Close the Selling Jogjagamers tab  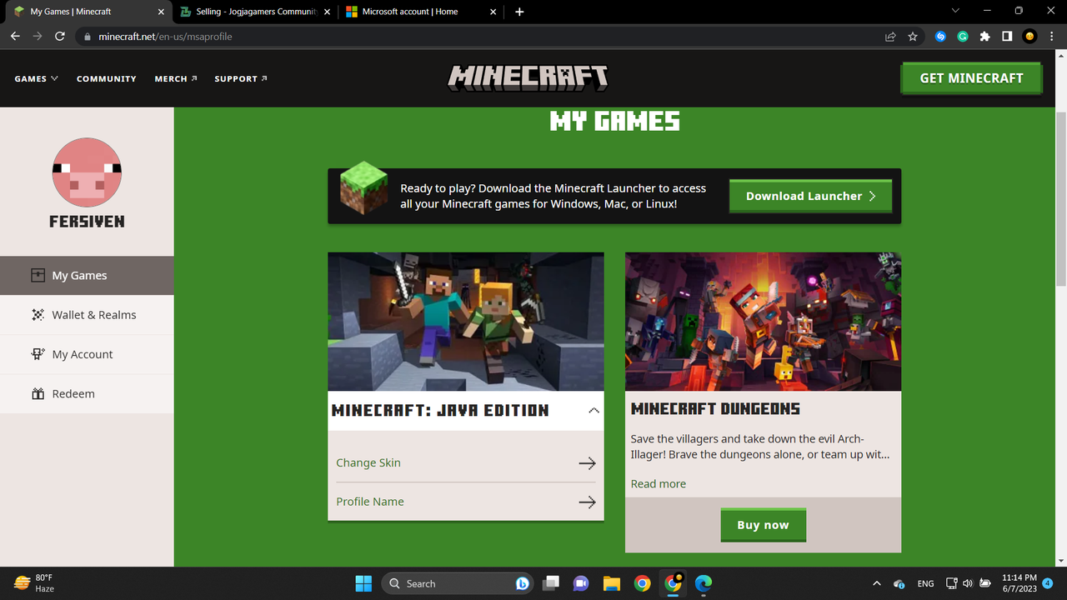[x=326, y=12]
